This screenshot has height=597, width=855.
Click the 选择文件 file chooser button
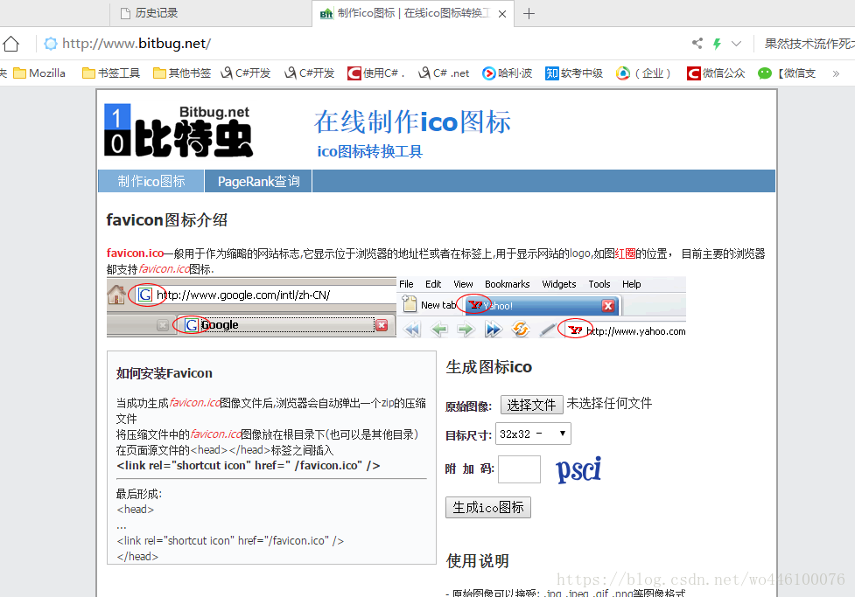click(530, 404)
